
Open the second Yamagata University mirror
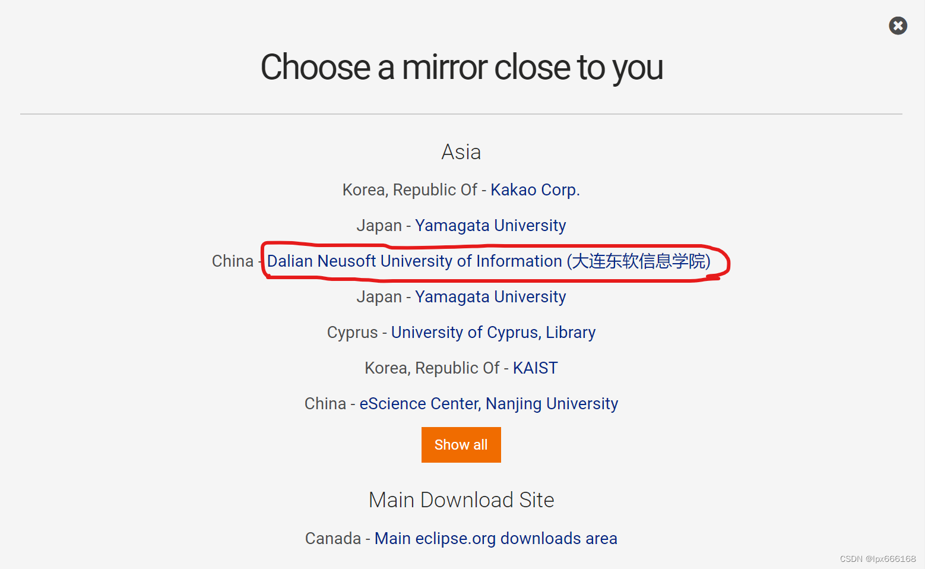click(490, 296)
